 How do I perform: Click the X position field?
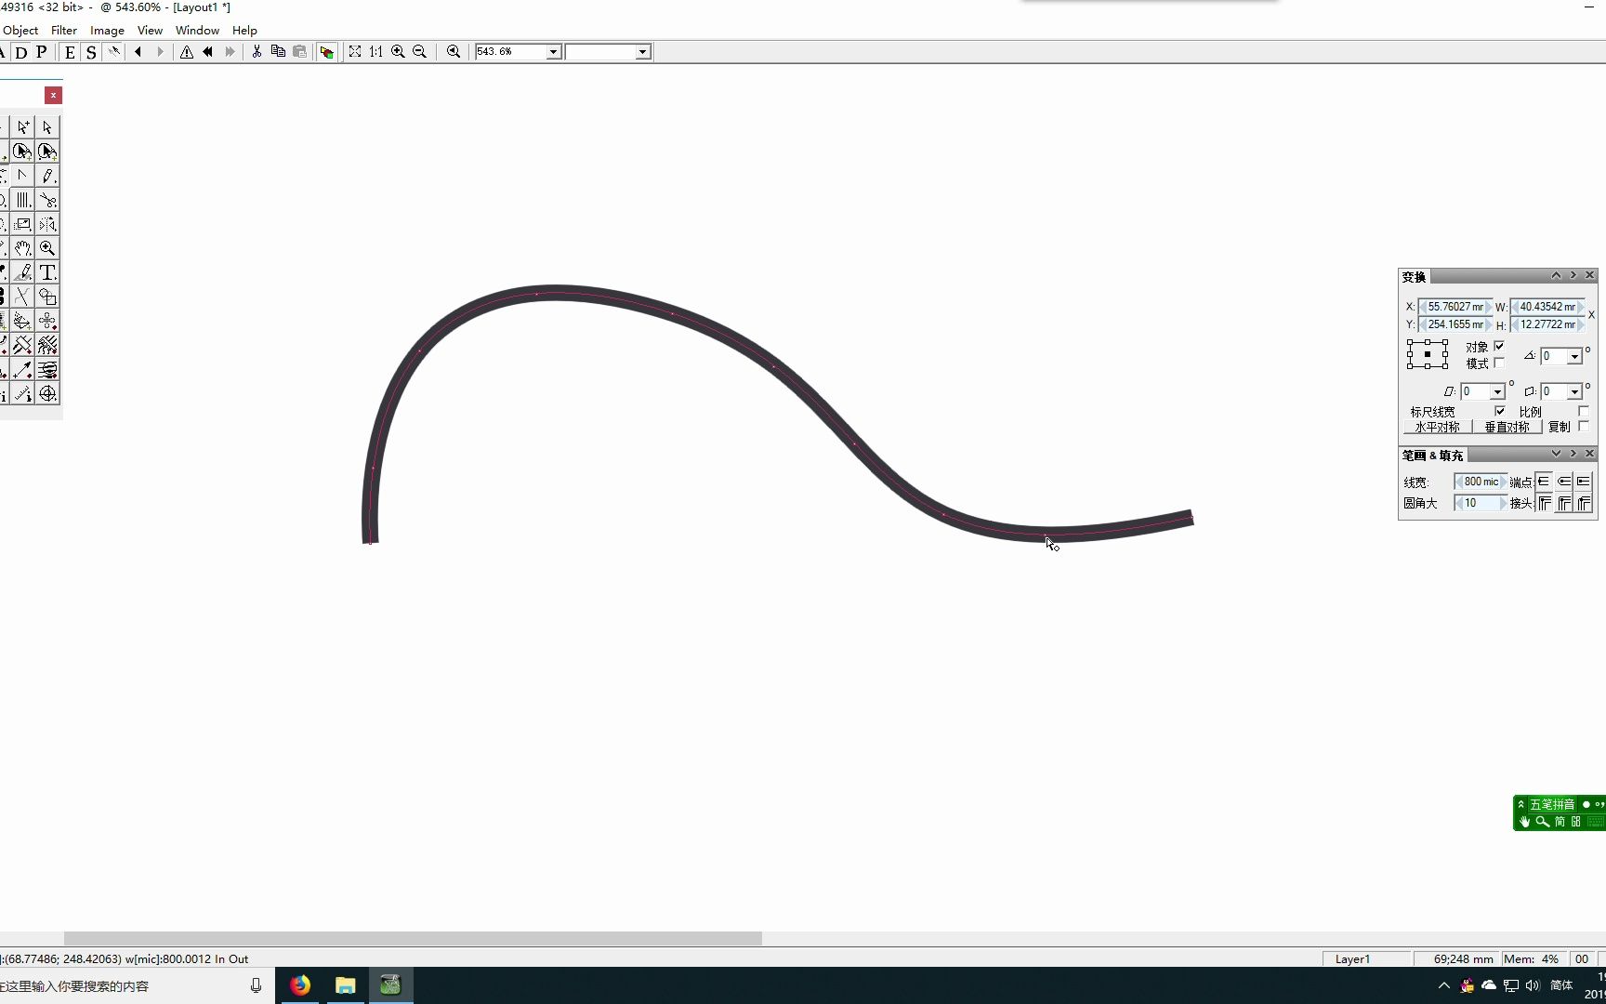(x=1455, y=307)
